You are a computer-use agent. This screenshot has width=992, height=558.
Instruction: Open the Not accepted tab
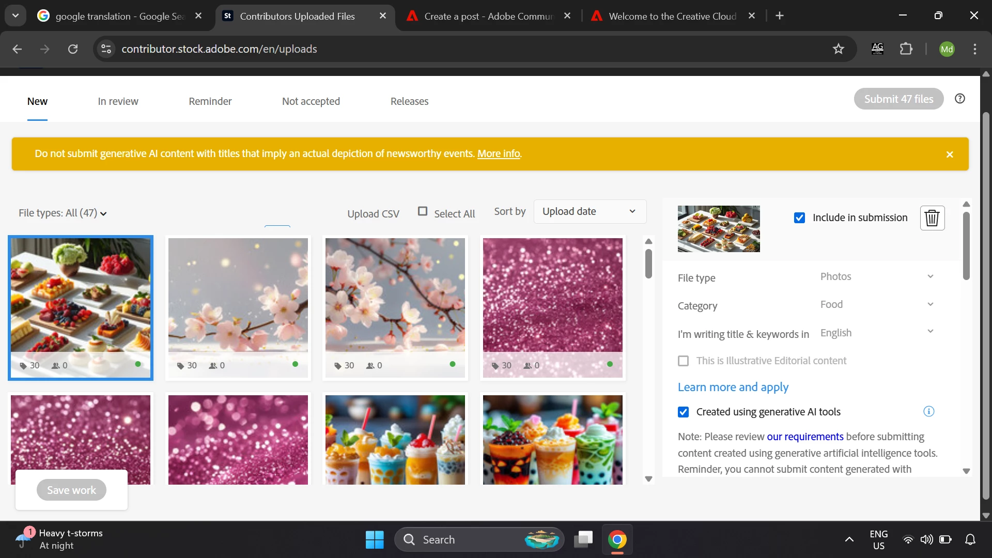point(311,101)
